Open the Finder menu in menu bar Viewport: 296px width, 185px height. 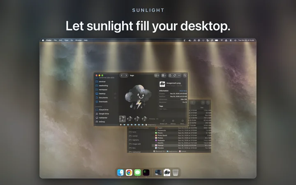pyautogui.click(x=49, y=40)
